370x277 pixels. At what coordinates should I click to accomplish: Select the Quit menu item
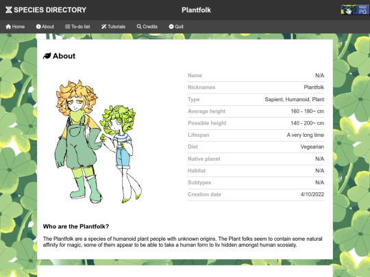176,27
